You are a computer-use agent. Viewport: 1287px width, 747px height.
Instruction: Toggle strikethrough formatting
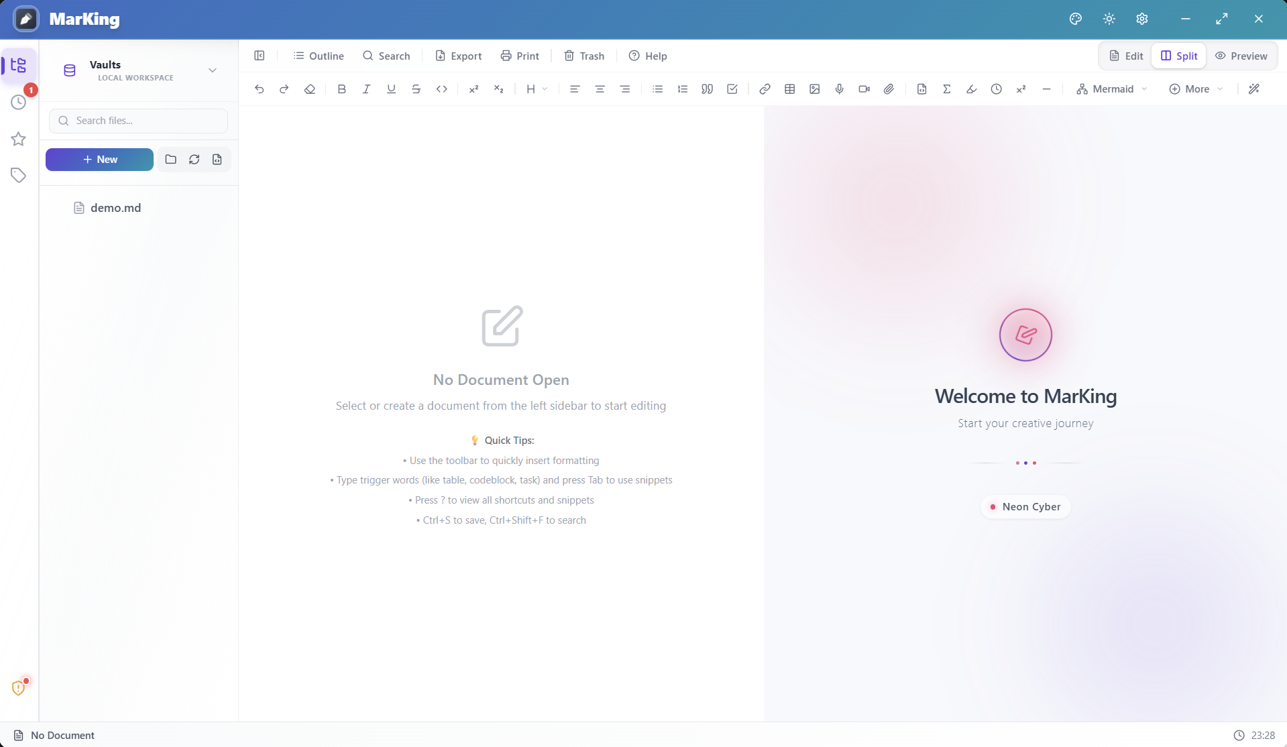[416, 89]
